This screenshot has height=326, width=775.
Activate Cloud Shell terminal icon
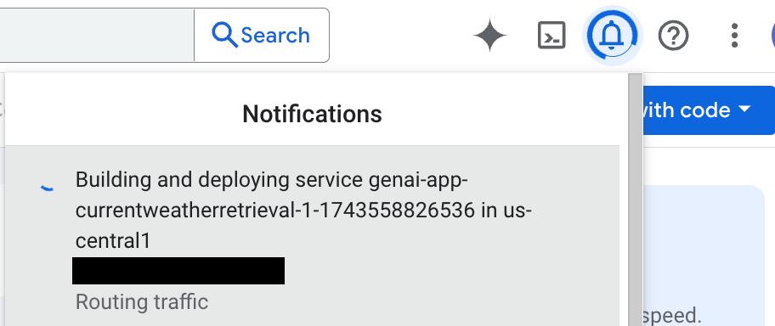[x=552, y=36]
